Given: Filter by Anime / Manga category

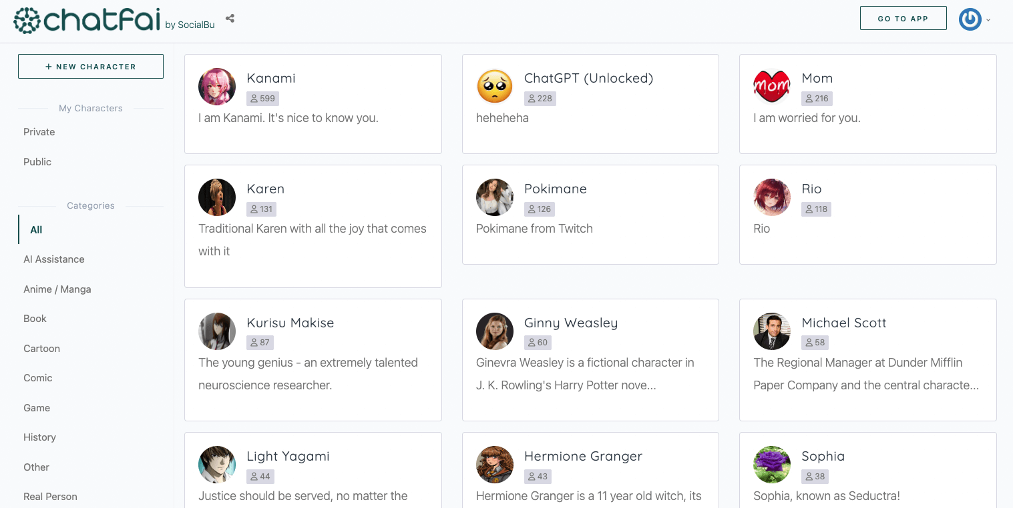Looking at the screenshot, I should (57, 289).
